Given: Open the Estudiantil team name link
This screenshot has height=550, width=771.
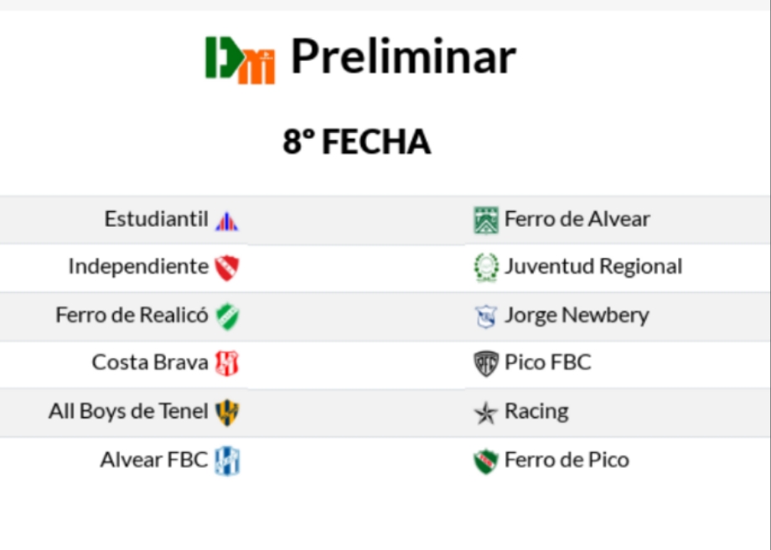Looking at the screenshot, I should [156, 219].
